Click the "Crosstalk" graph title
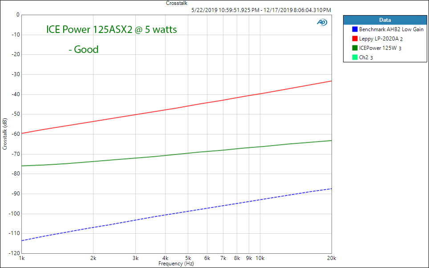Viewport: 429px width, 268px height. [x=177, y=3]
